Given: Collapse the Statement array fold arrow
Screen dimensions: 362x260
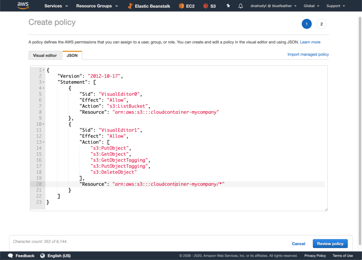Looking at the screenshot, I should pyautogui.click(x=44, y=82).
